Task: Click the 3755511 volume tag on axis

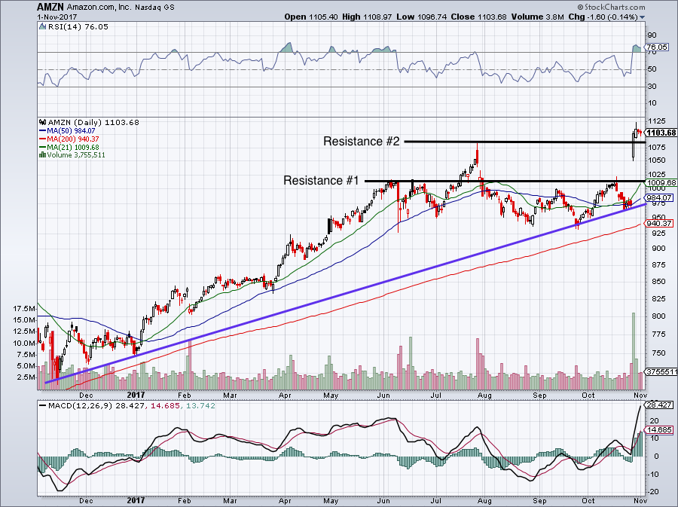Action: tap(661, 371)
